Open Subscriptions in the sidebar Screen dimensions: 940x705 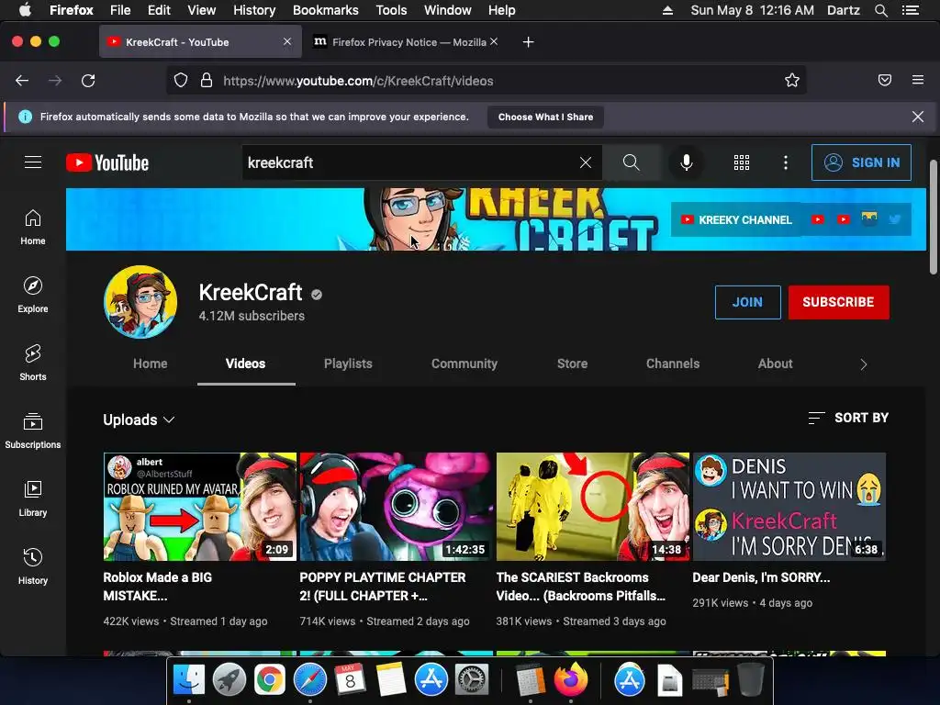pos(33,431)
